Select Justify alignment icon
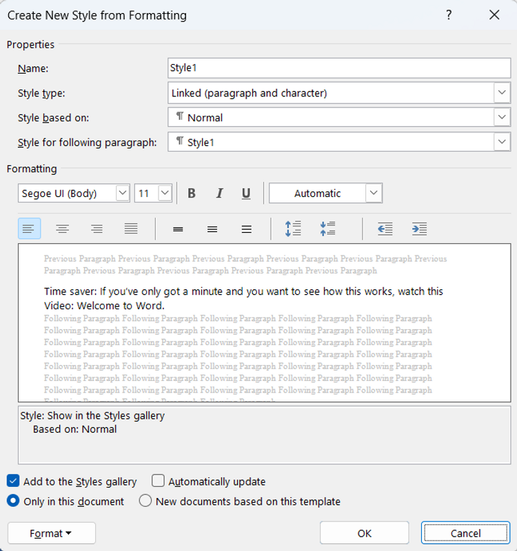 [131, 229]
